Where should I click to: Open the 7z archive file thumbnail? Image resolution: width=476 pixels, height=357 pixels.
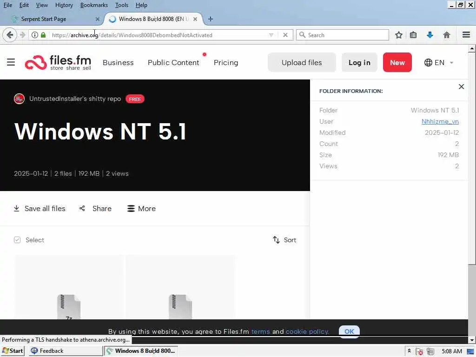pyautogui.click(x=69, y=287)
